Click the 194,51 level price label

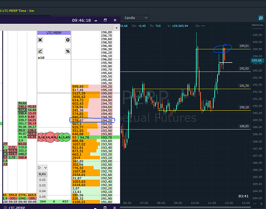pos(244,46)
